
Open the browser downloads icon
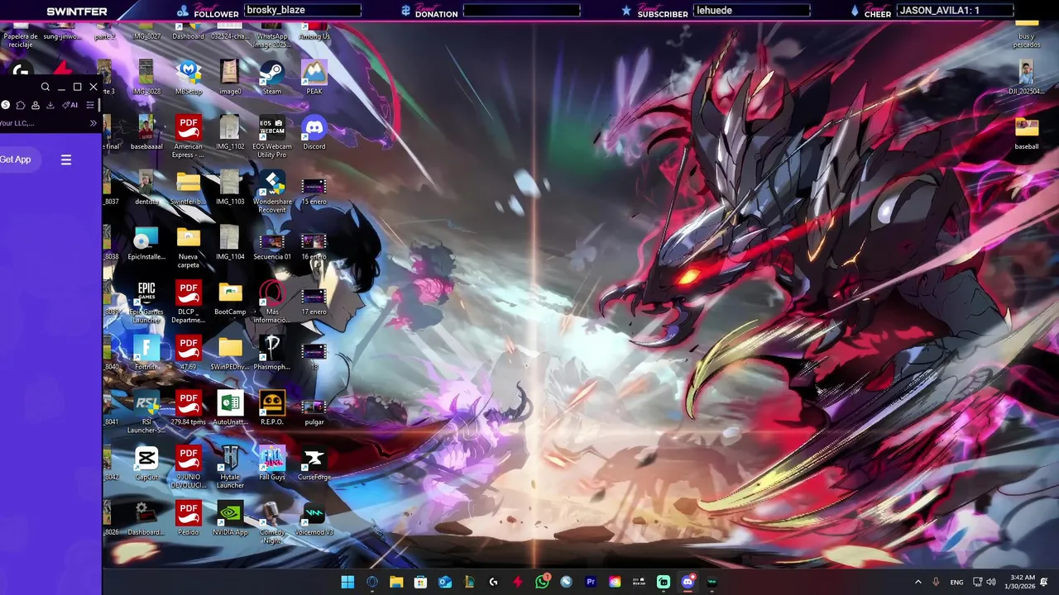tap(50, 105)
